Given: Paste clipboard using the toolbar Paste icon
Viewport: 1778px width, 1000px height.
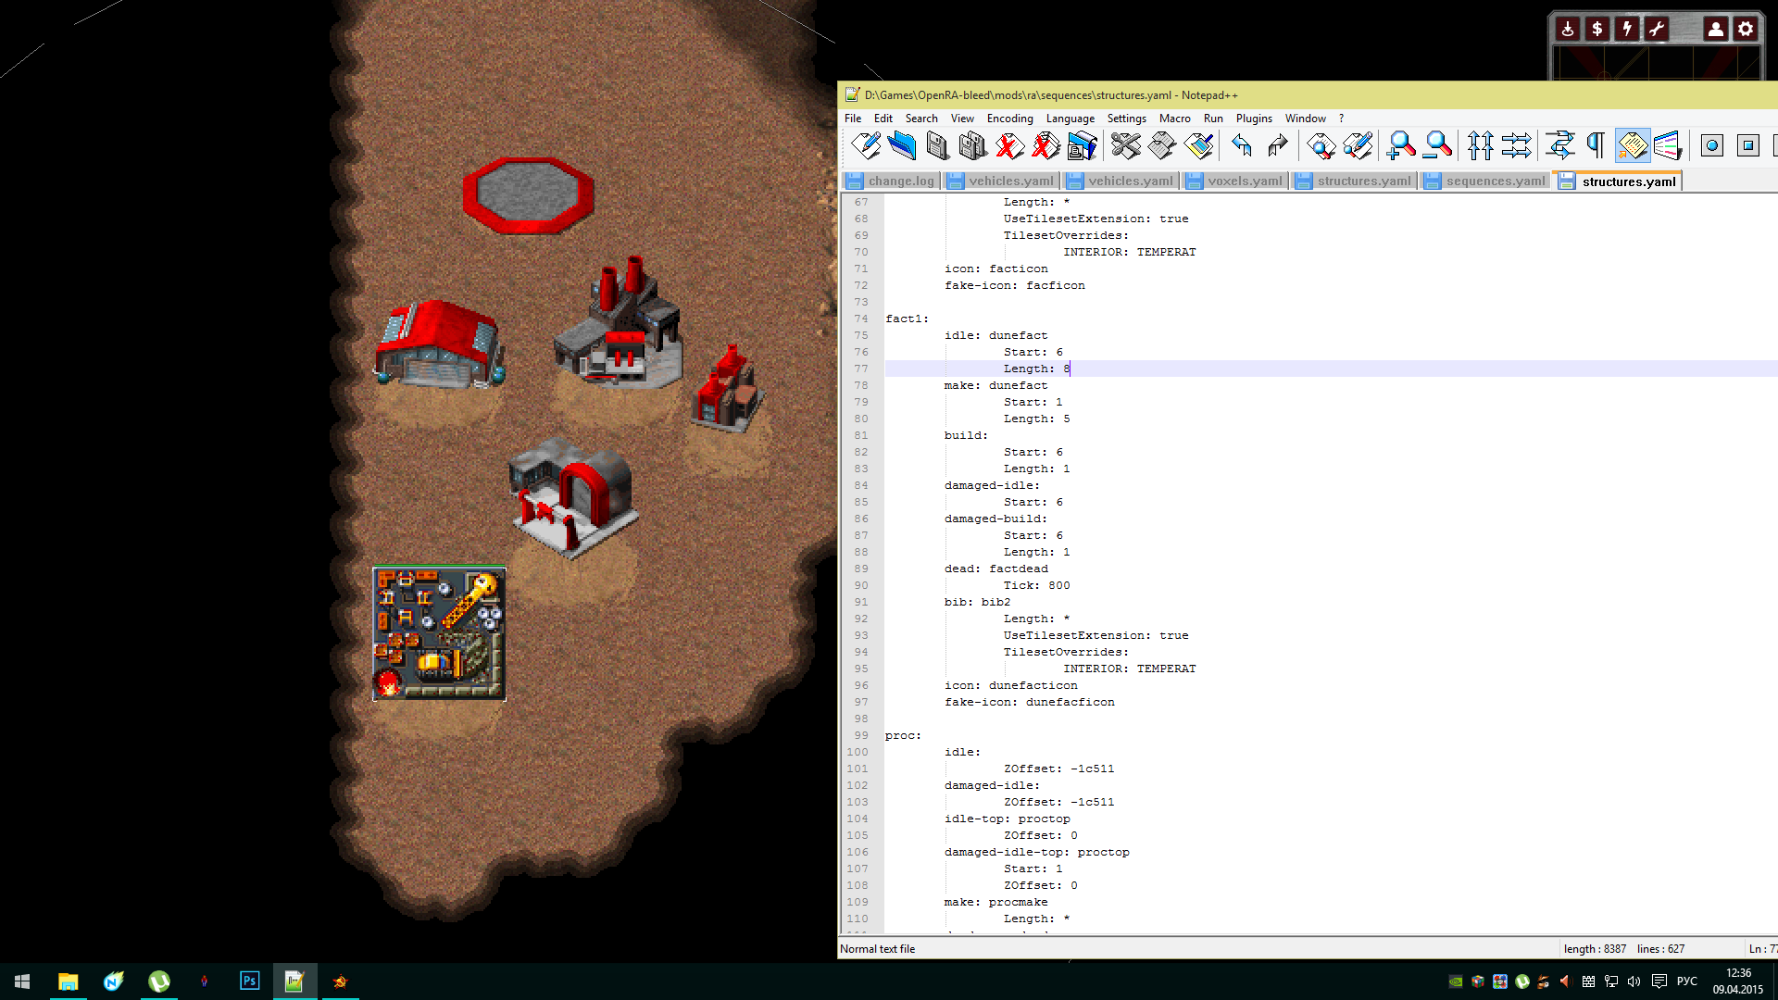Looking at the screenshot, I should 1198,145.
